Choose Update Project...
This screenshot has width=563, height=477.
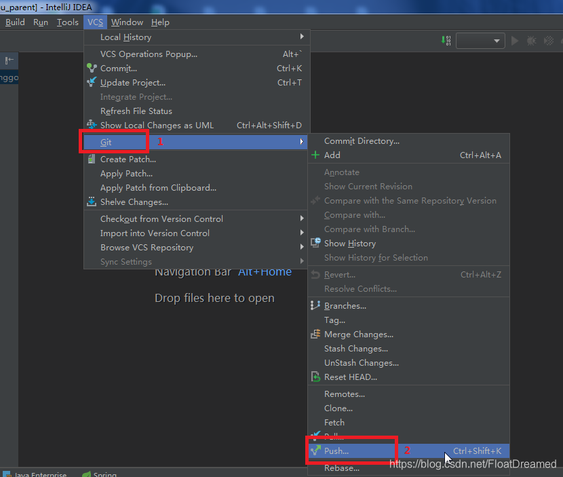(x=195, y=83)
